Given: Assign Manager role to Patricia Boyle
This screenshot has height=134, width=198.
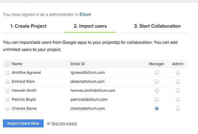Looking at the screenshot, I should coord(157,100).
